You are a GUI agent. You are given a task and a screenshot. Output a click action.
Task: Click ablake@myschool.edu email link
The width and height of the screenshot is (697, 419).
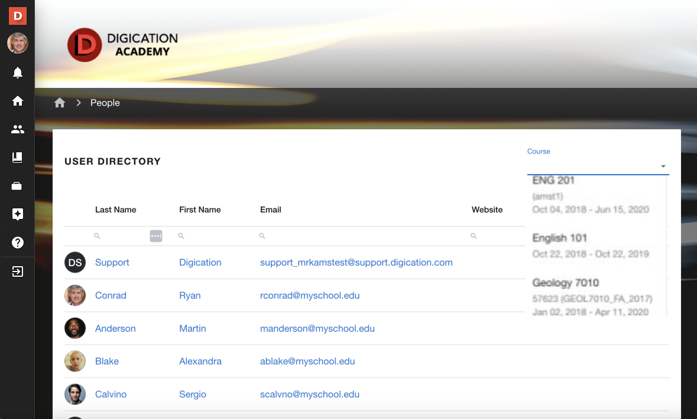point(307,361)
